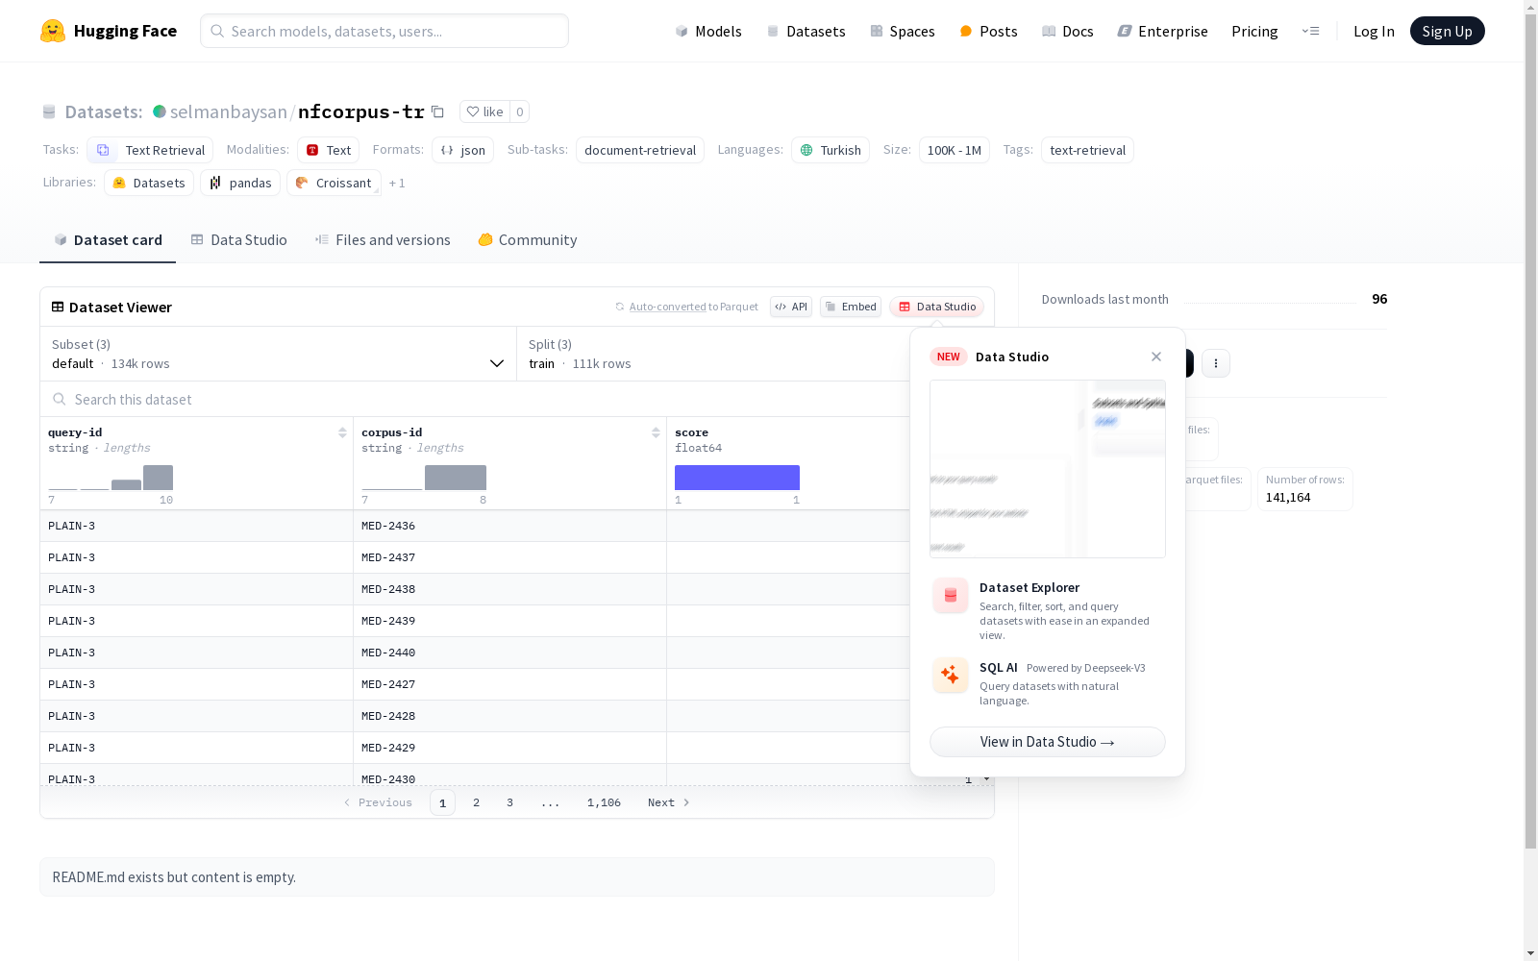
Task: Open the selmanbaysan profile link
Action: click(229, 111)
